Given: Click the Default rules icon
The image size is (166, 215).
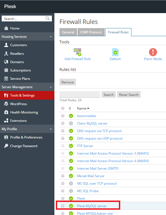Looking at the screenshot, I should point(115,52).
